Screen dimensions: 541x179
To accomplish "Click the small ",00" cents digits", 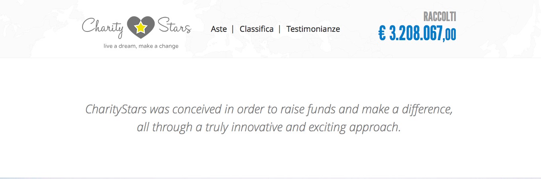I will (x=449, y=35).
